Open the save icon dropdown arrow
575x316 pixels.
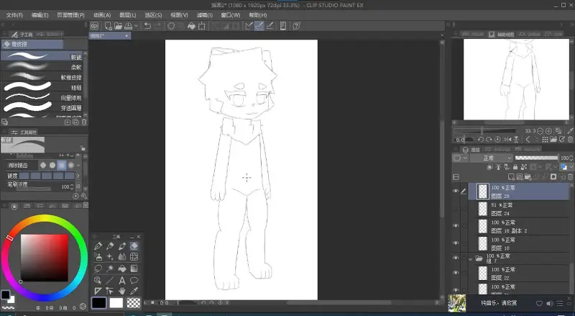pyautogui.click(x=136, y=26)
